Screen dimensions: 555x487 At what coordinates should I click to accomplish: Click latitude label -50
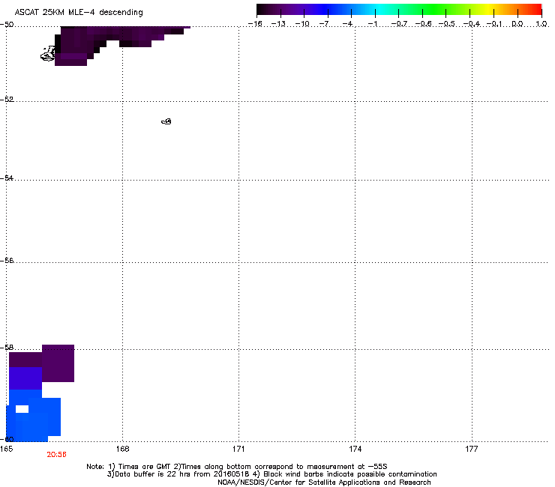coord(7,25)
